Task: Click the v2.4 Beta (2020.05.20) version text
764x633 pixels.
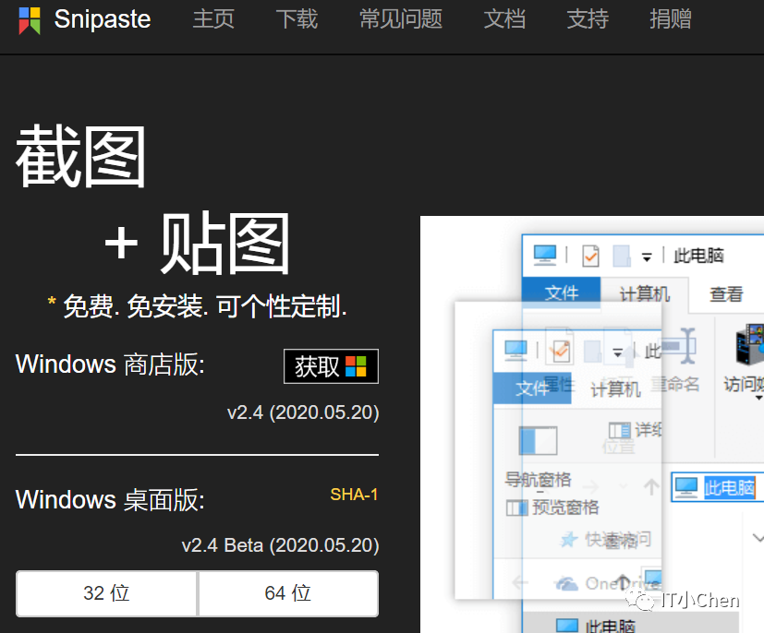Action: (x=280, y=545)
